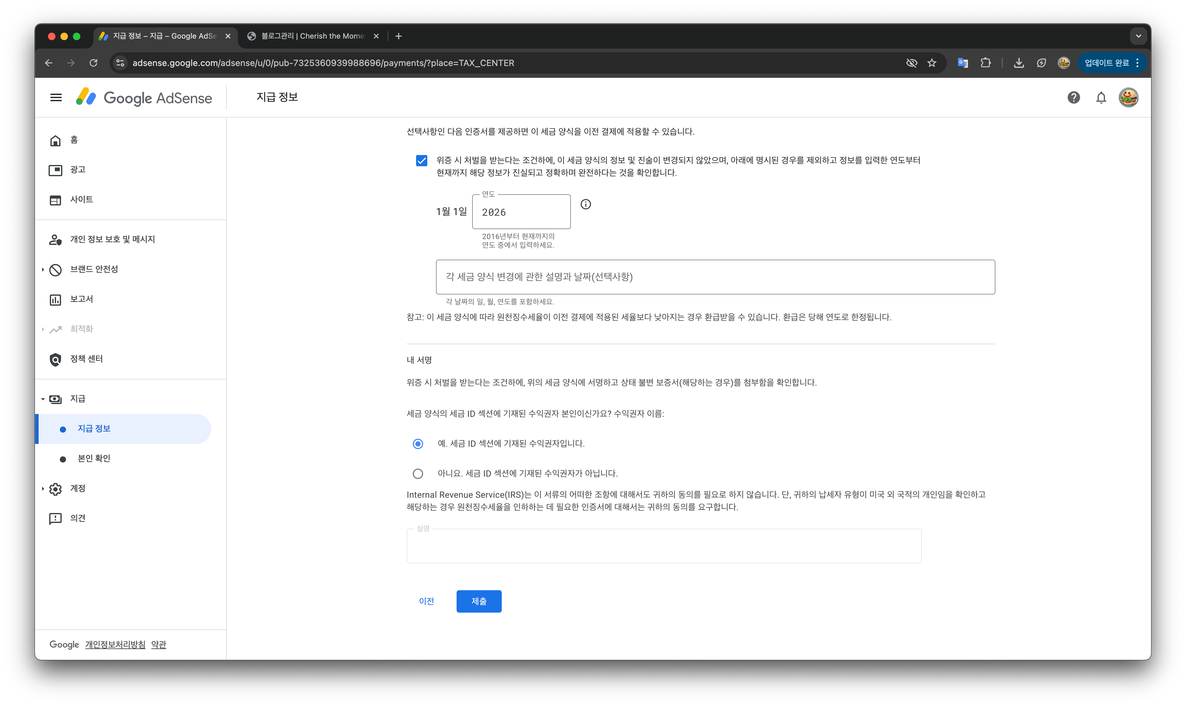Open 개인 정보 보호 및 메시지 menu item
The height and width of the screenshot is (706, 1186).
click(112, 239)
